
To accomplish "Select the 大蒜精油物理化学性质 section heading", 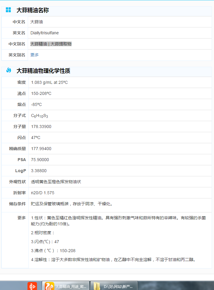I will [x=43, y=71].
